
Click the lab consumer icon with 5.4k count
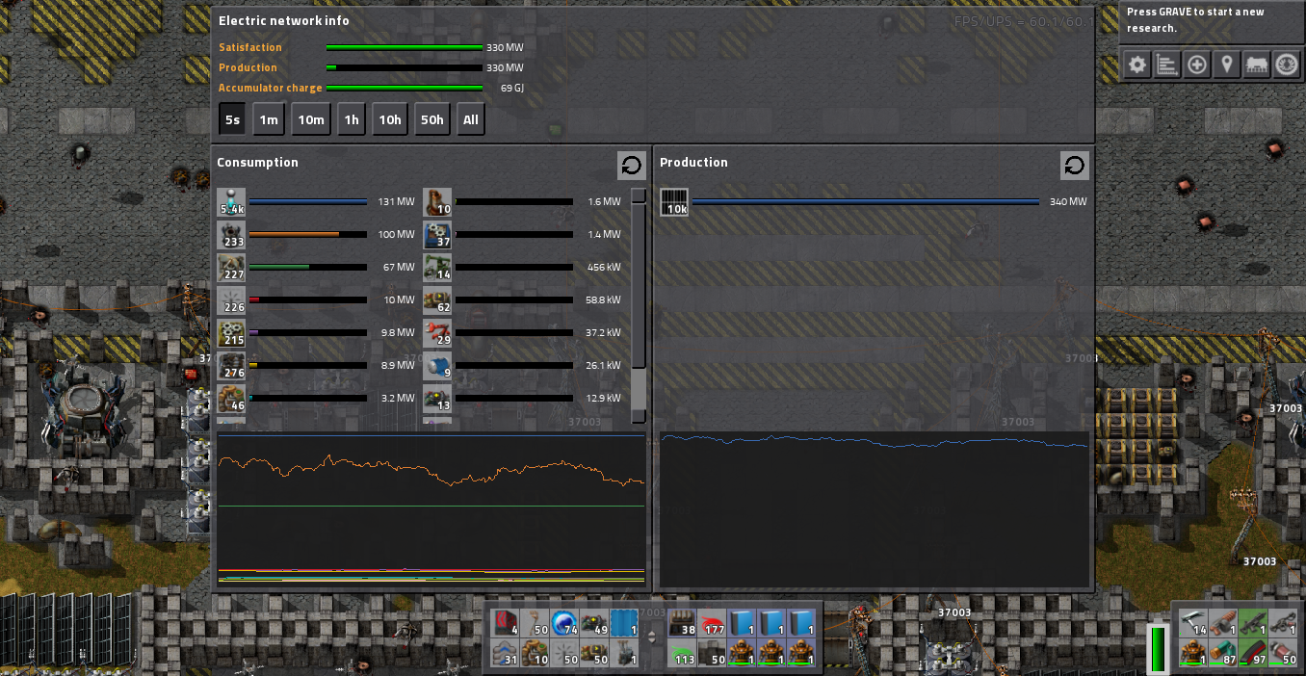click(x=231, y=202)
